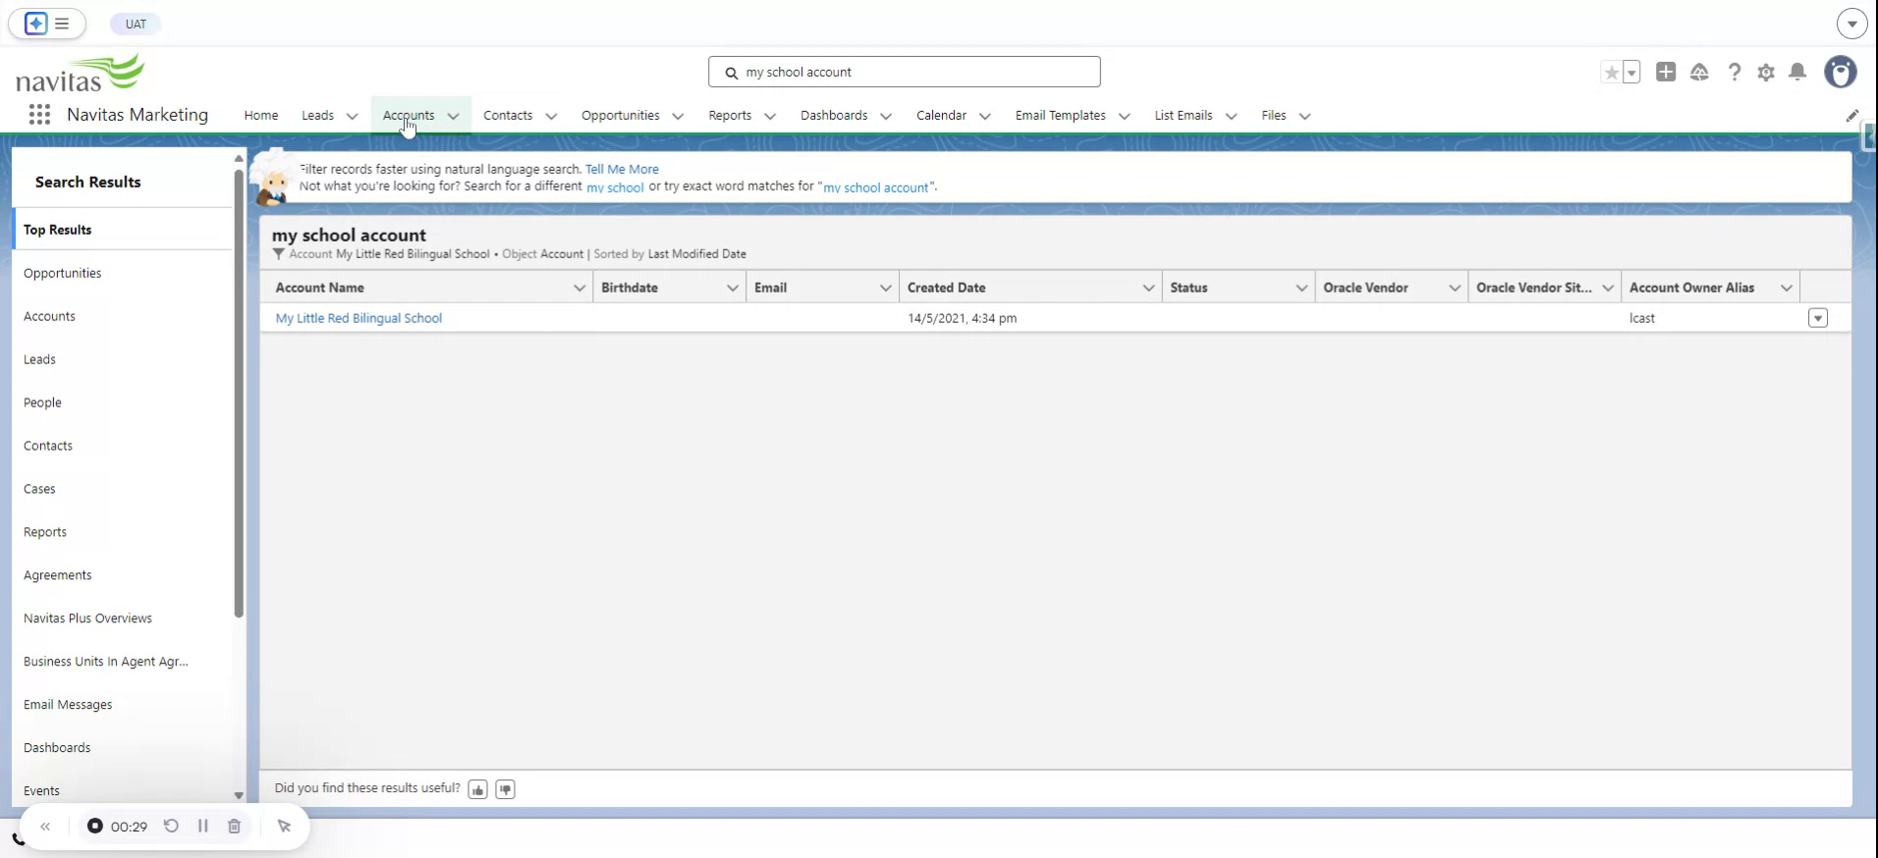The height and width of the screenshot is (858, 1878).
Task: Open the Files tab
Action: (x=1274, y=116)
